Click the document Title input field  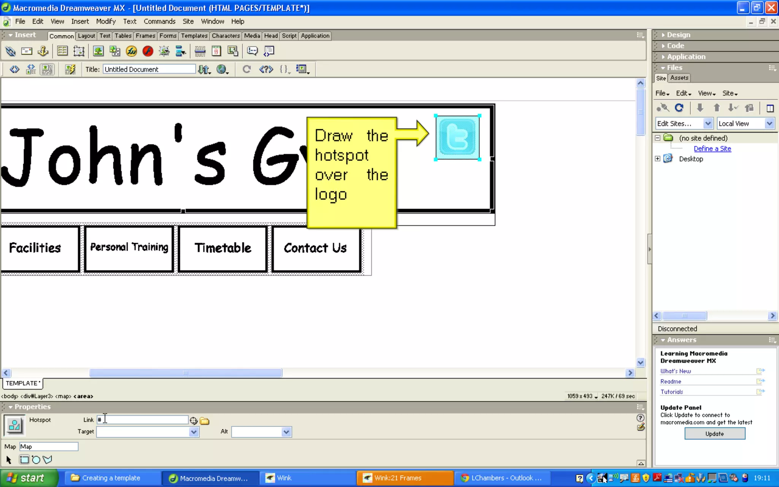(x=149, y=69)
